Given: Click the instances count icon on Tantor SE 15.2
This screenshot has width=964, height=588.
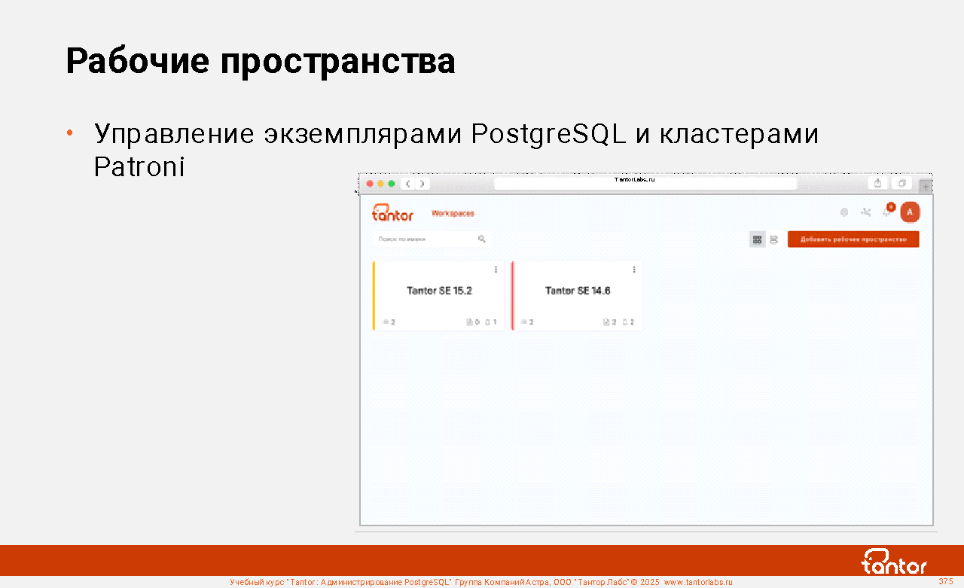Looking at the screenshot, I should coord(386,322).
